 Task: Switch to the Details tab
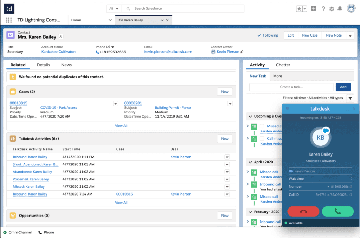(43, 65)
